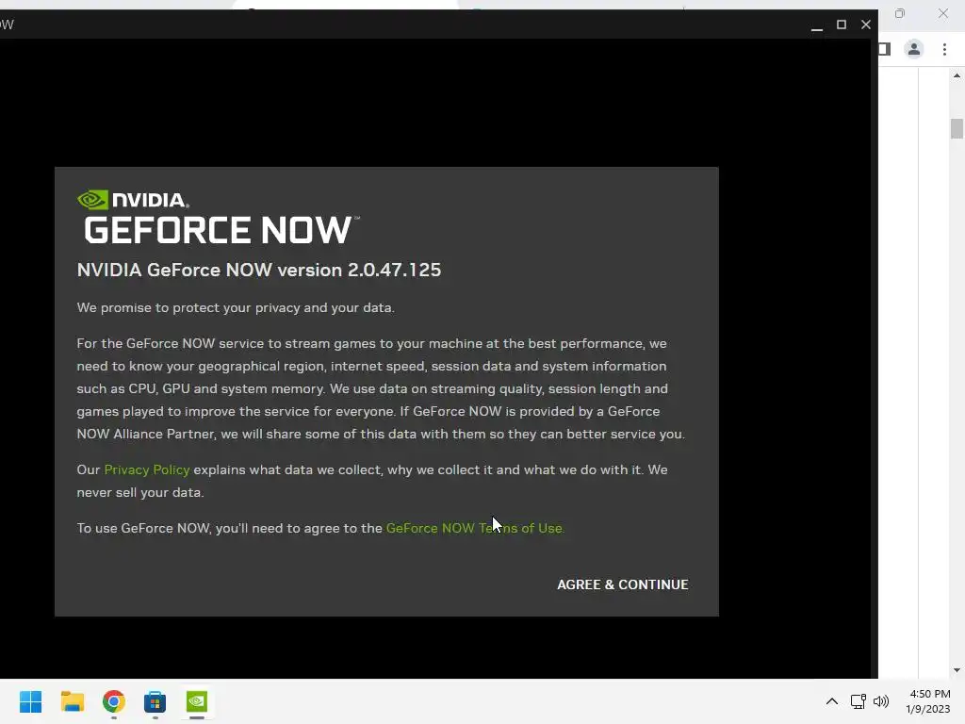Open network status tray icon
The height and width of the screenshot is (724, 965).
click(x=858, y=701)
